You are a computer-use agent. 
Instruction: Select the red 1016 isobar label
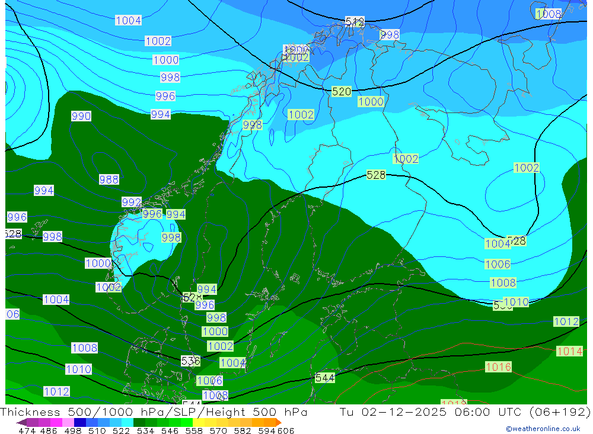(499, 367)
